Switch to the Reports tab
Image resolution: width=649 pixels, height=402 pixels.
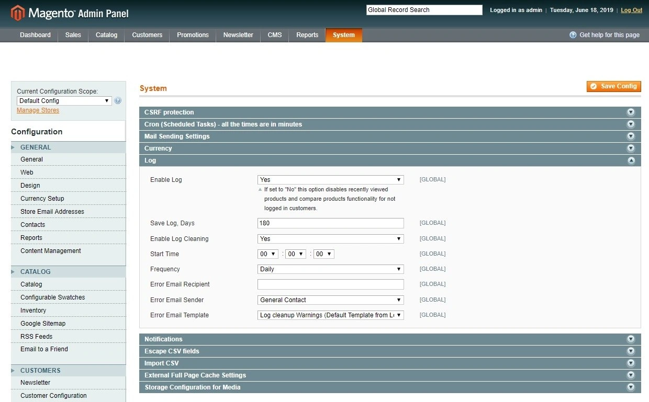pyautogui.click(x=307, y=35)
